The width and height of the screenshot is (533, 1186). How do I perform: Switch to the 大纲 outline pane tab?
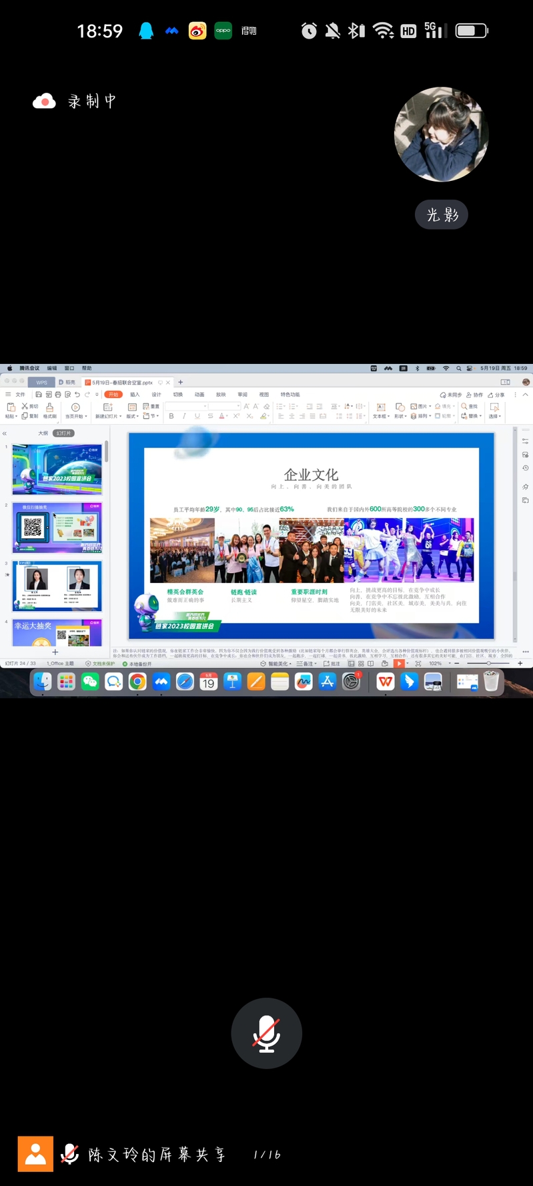[43, 433]
